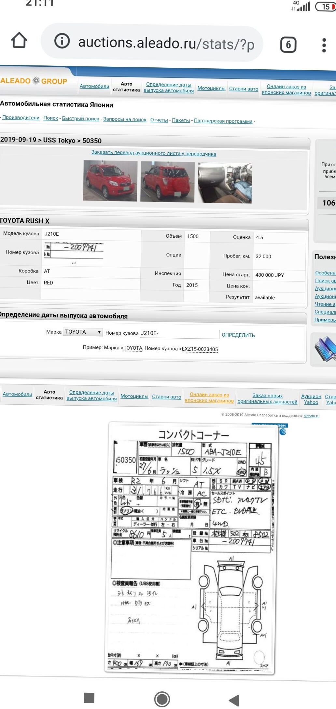Click the Aleado Group logo
Viewport: 336px width, 709px height.
click(x=34, y=81)
